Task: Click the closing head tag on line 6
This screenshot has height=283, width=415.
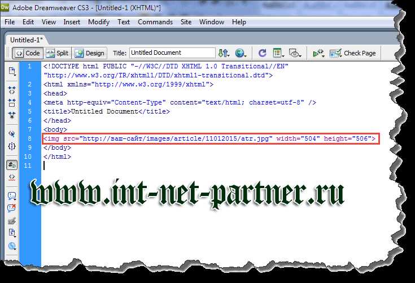Action: pyautogui.click(x=58, y=120)
